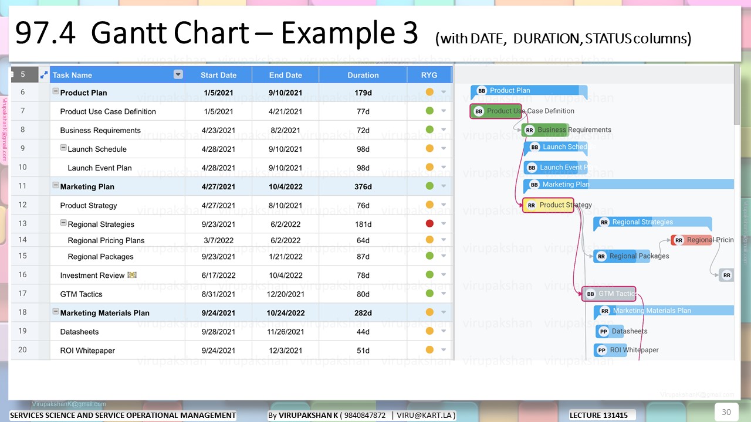Click PP avatar on ROI Whitepaper bar

click(x=601, y=350)
